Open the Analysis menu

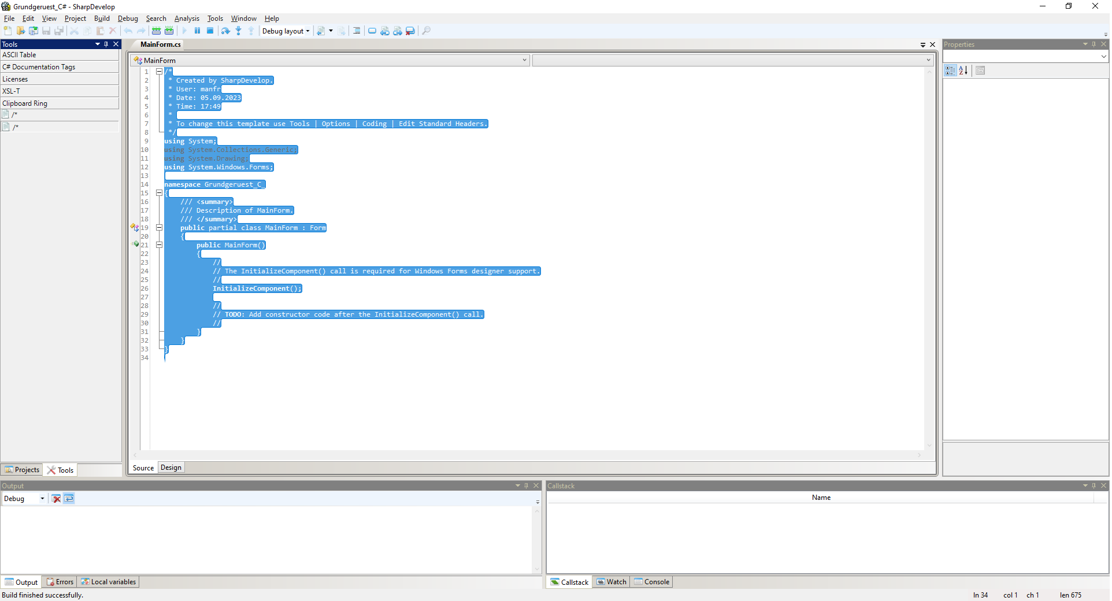coord(187,18)
